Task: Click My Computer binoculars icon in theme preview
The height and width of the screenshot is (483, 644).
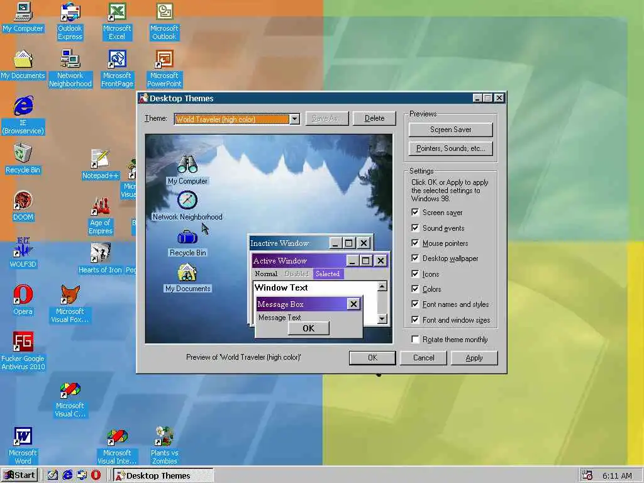Action: 187,164
